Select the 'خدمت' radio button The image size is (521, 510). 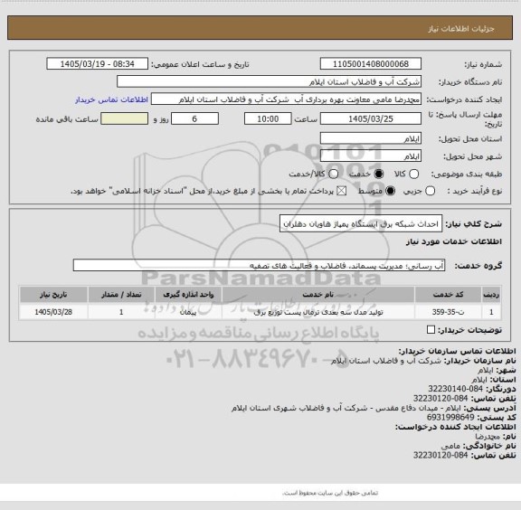378,175
